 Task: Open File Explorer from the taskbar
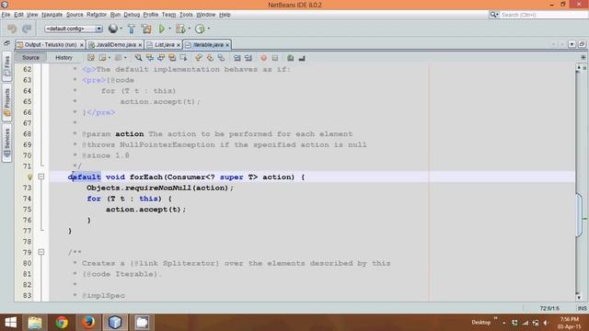(x=35, y=323)
